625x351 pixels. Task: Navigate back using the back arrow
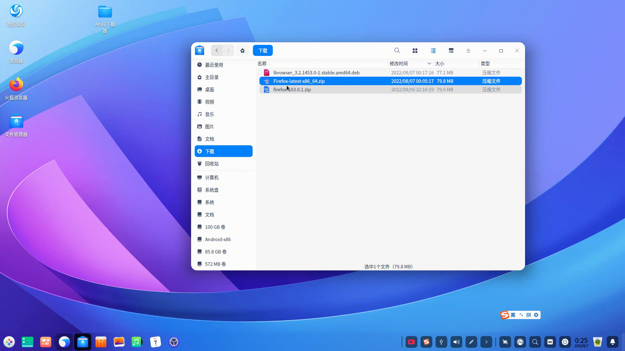tap(216, 50)
